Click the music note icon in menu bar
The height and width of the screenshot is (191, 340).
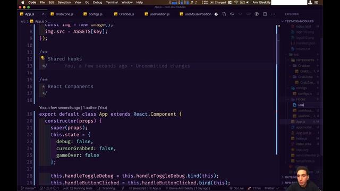point(192,2)
